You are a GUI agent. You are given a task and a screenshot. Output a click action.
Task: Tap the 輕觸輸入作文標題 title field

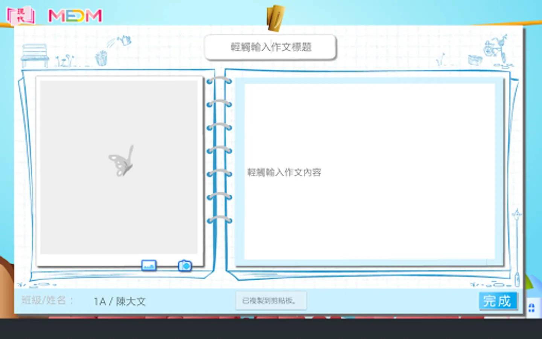coord(270,47)
